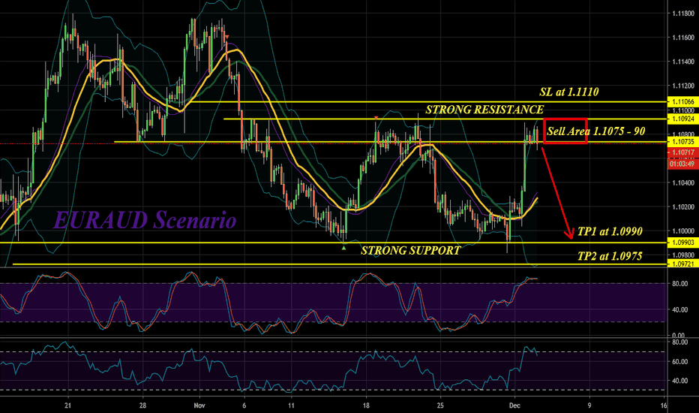
Task: Click the red 1.10717 current price label
Action: click(x=681, y=152)
